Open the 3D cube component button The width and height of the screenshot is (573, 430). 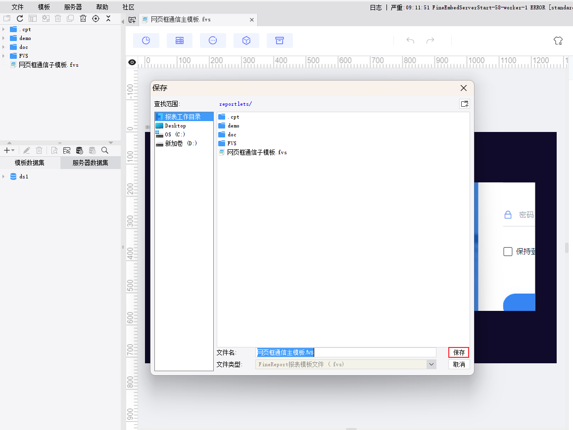[x=246, y=41]
